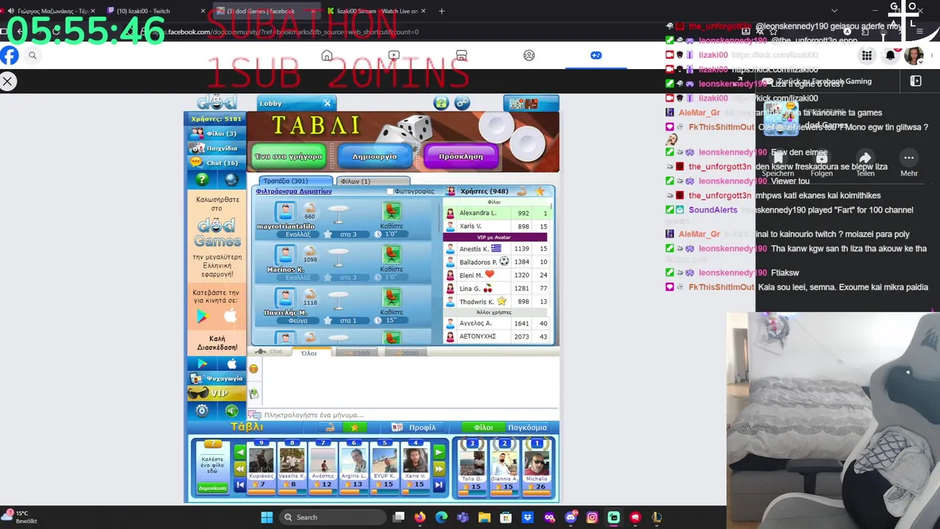The width and height of the screenshot is (940, 529).
Task: Sort users by strength arm icon
Action: pyautogui.click(x=522, y=191)
